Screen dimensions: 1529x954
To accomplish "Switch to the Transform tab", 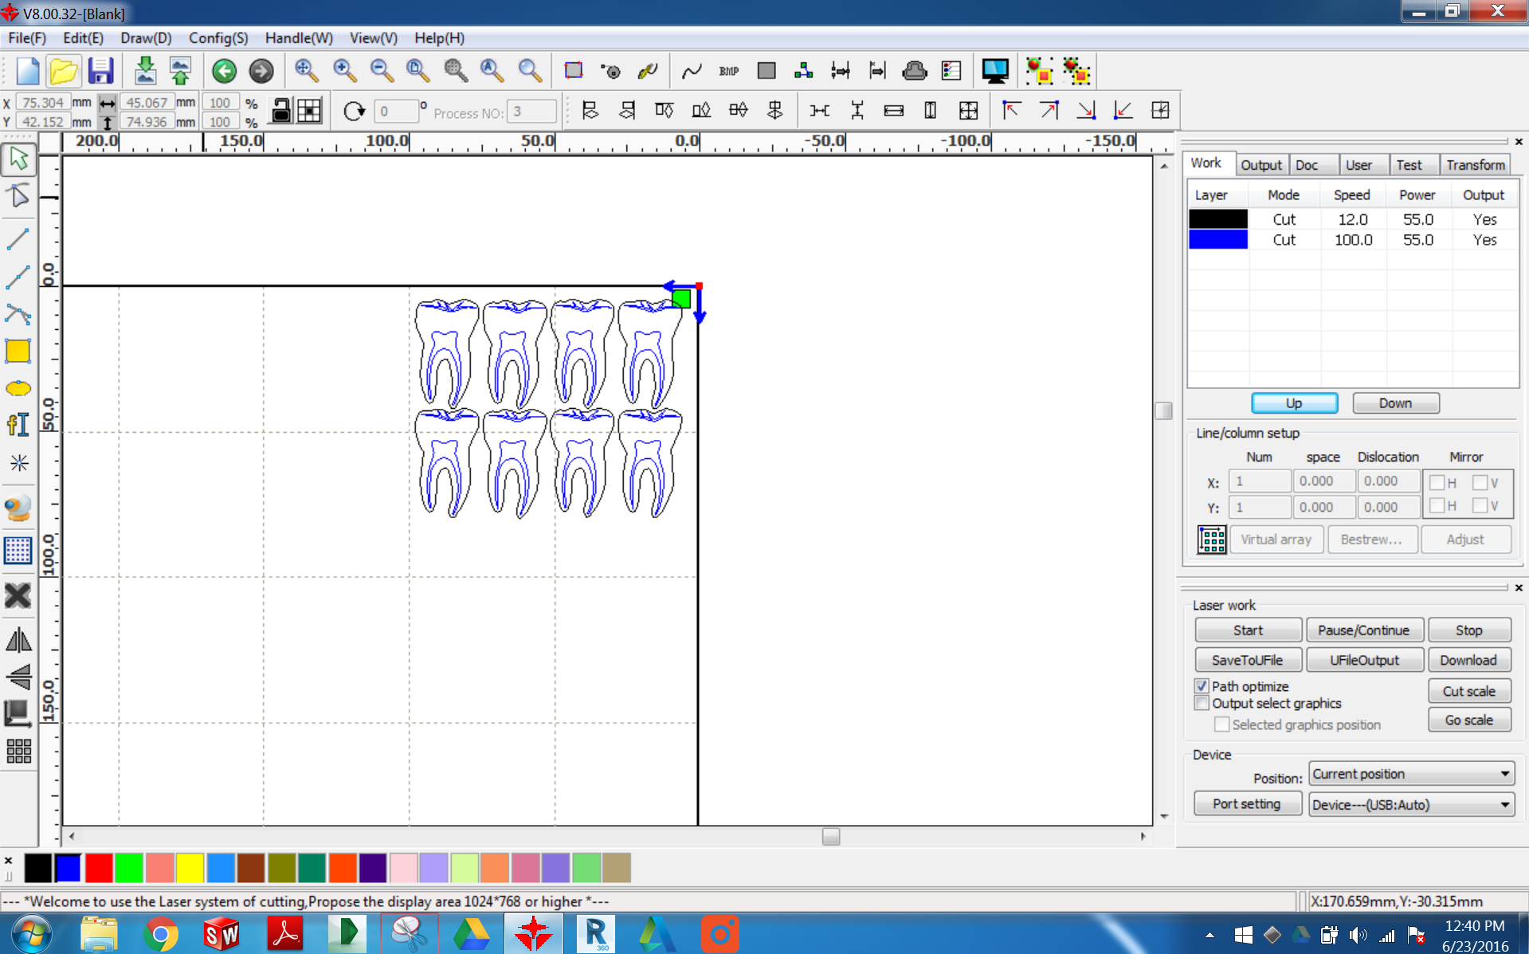I will coord(1476,165).
